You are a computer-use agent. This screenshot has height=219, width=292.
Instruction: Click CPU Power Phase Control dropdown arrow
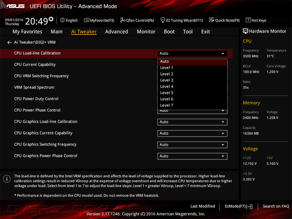pyautogui.click(x=223, y=111)
